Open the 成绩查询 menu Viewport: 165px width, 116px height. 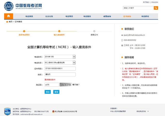107,16
